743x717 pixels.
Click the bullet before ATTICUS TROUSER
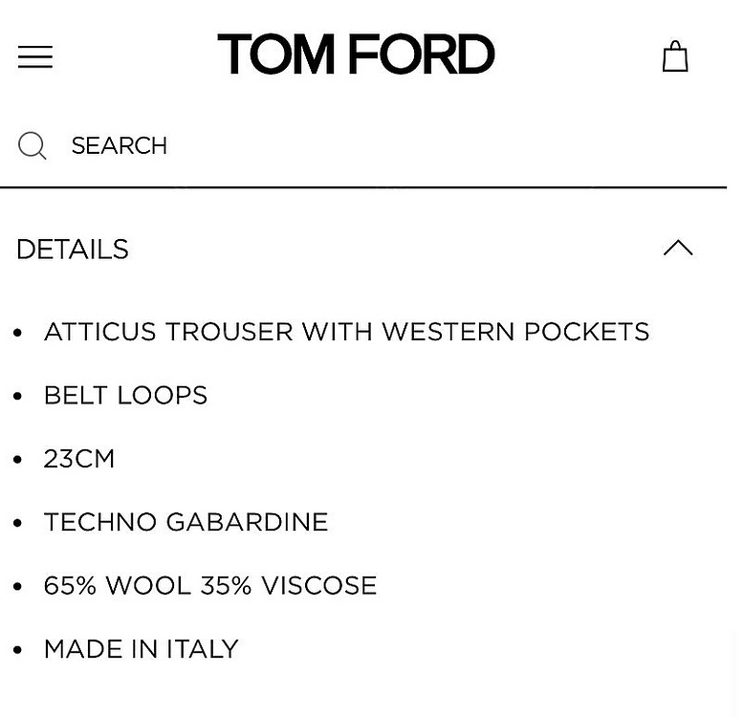(17, 333)
